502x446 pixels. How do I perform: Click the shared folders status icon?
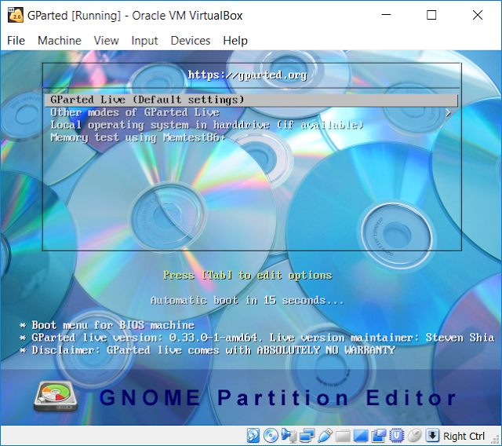[x=344, y=436]
